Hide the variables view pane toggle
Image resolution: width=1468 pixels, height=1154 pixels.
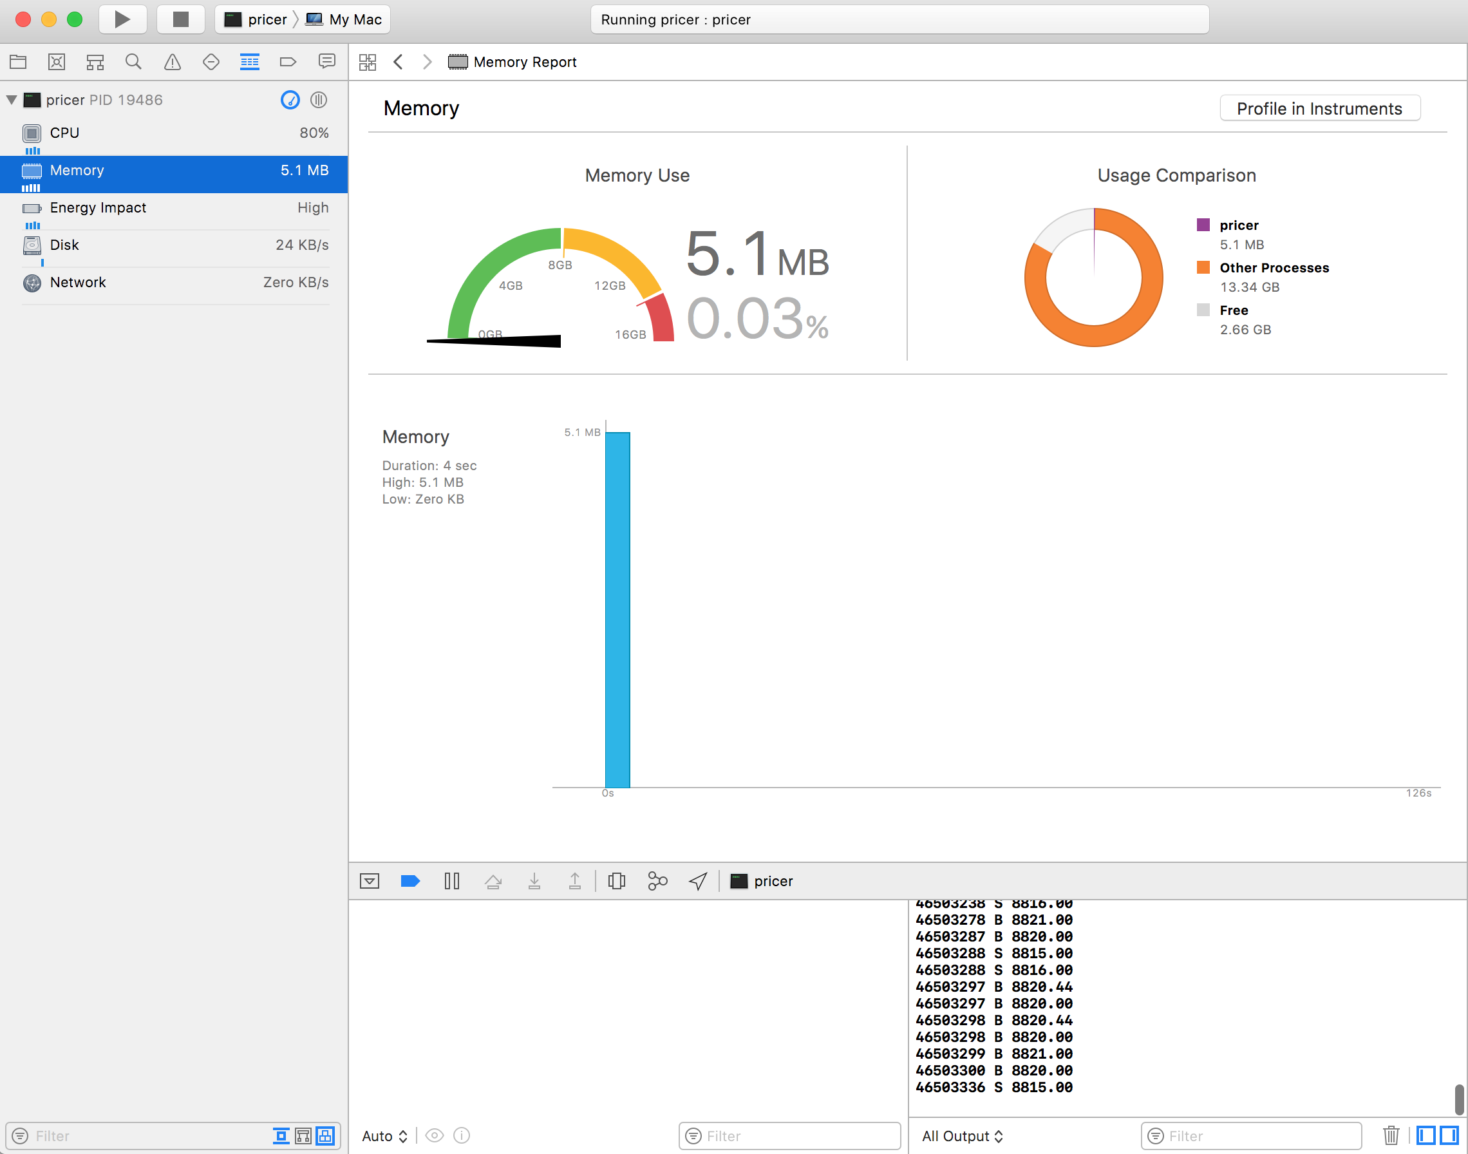point(1426,1136)
